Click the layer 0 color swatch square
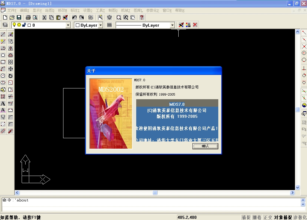The height and width of the screenshot is (220, 307). tap(29, 25)
